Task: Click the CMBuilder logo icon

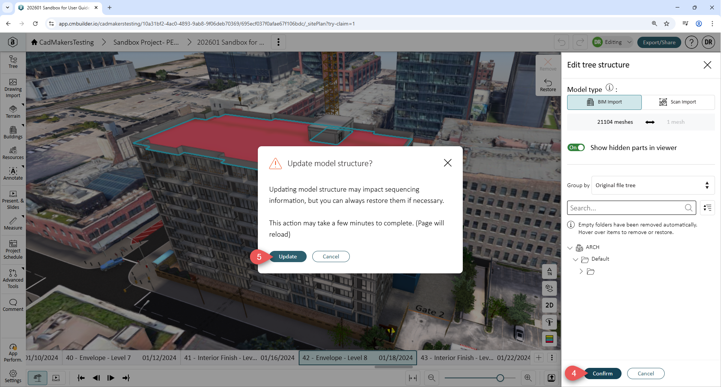Action: tap(13, 42)
